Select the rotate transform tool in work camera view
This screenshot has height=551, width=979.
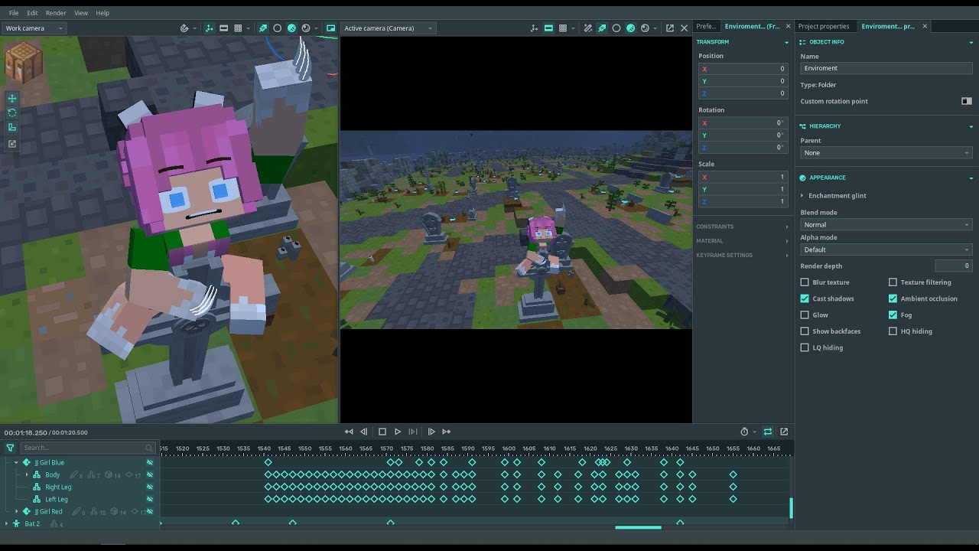click(x=12, y=112)
